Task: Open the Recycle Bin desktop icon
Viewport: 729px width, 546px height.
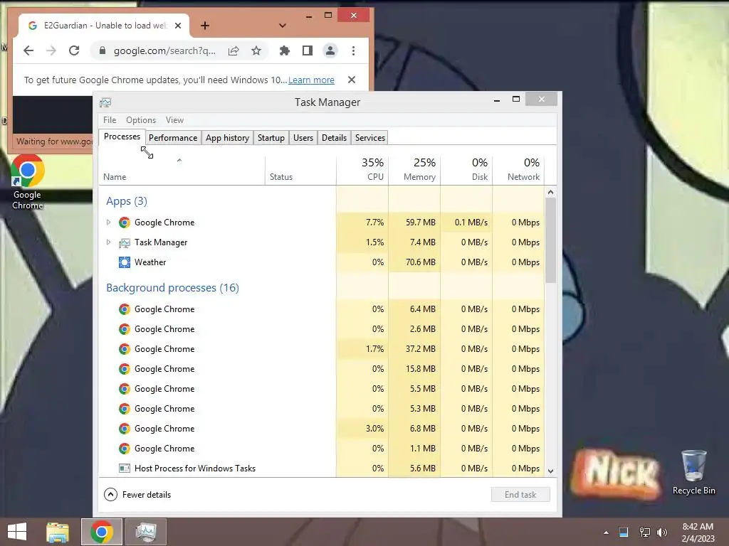Action: tap(693, 473)
